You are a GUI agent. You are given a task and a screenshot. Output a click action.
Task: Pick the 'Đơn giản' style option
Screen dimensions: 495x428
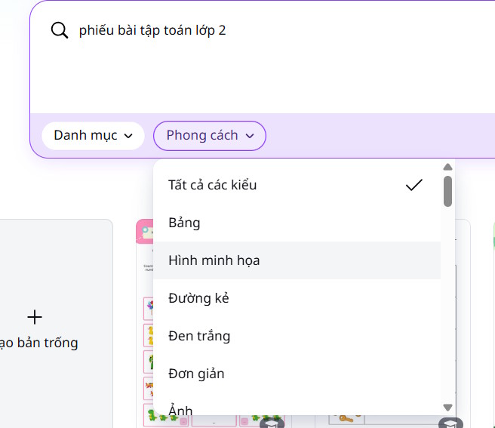coord(297,374)
